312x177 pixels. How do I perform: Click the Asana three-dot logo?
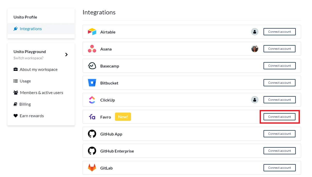(x=92, y=49)
